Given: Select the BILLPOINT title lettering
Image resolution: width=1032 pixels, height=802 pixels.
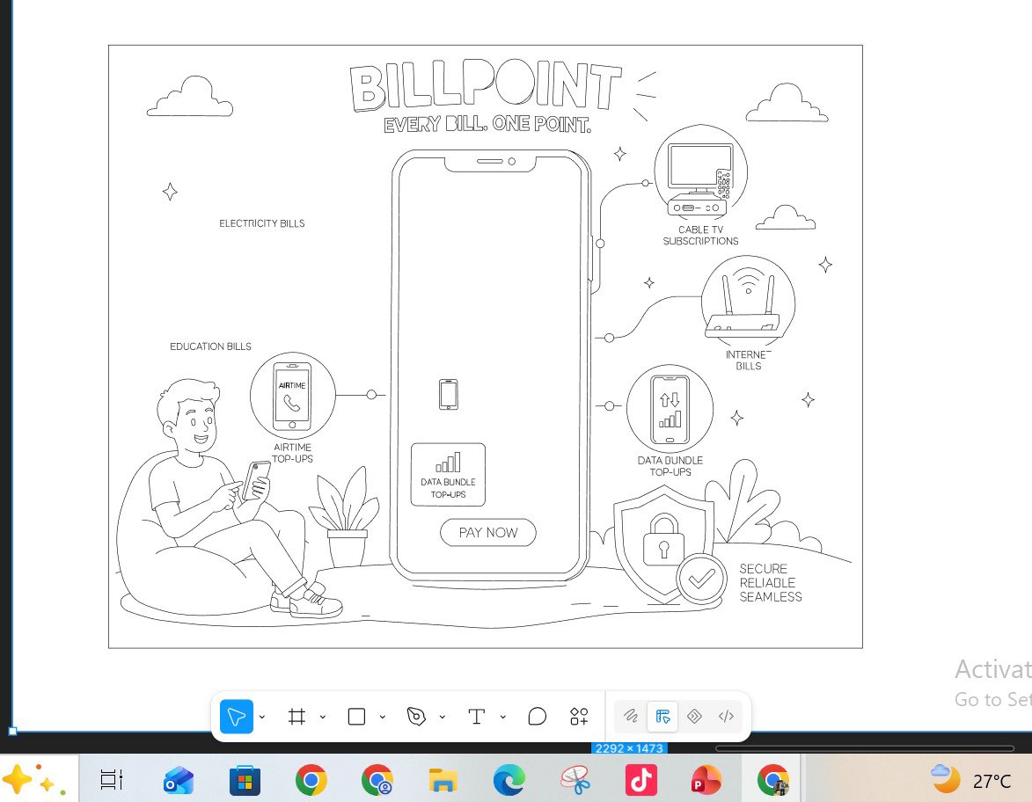Looking at the screenshot, I should pos(486,85).
